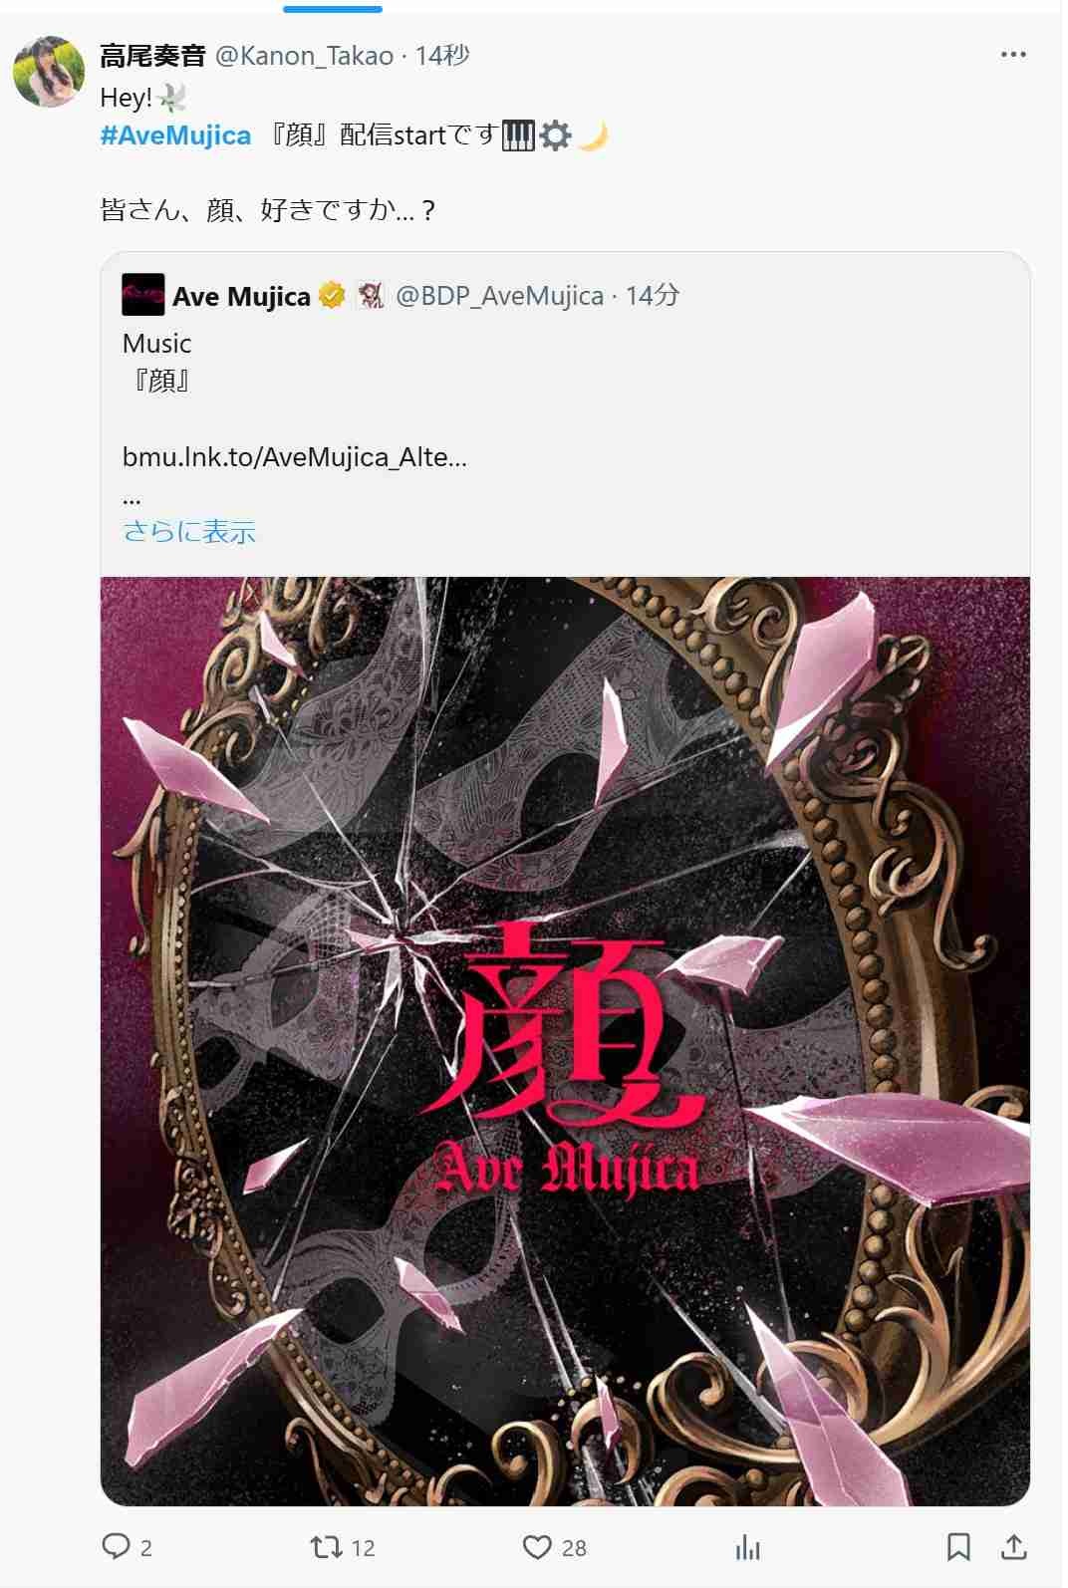View post analytics bar chart icon

tap(747, 1547)
